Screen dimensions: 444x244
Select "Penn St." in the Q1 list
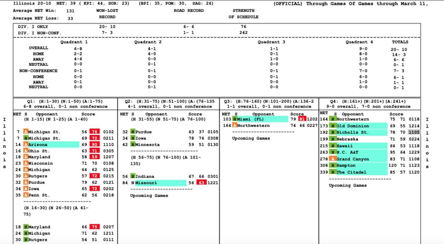39,195
